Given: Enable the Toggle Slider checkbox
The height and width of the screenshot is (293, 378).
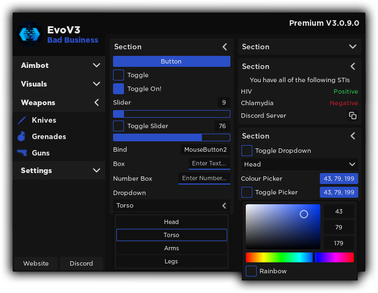Looking at the screenshot, I should point(119,126).
